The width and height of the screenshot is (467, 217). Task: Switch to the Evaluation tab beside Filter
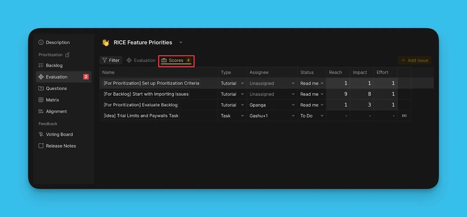click(141, 61)
